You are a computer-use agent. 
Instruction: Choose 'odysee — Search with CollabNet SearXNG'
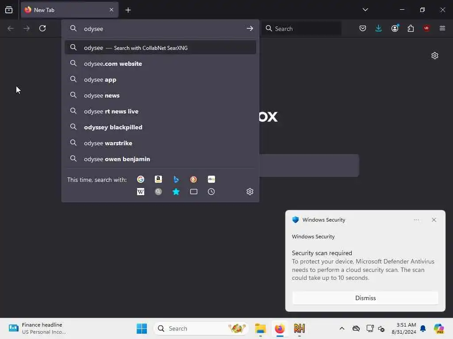(x=160, y=48)
